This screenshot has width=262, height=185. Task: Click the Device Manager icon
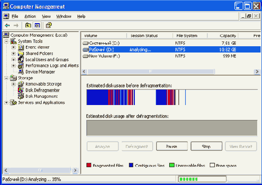21,72
